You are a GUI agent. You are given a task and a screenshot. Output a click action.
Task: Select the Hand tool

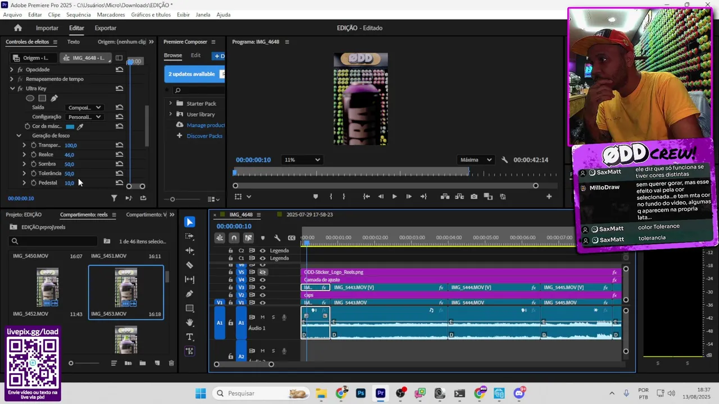click(189, 322)
